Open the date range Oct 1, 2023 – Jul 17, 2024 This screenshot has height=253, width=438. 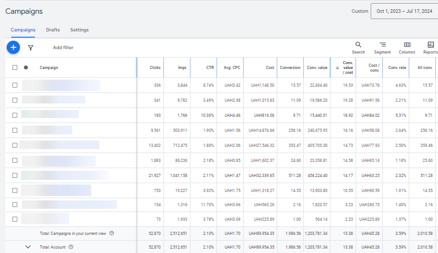click(404, 11)
